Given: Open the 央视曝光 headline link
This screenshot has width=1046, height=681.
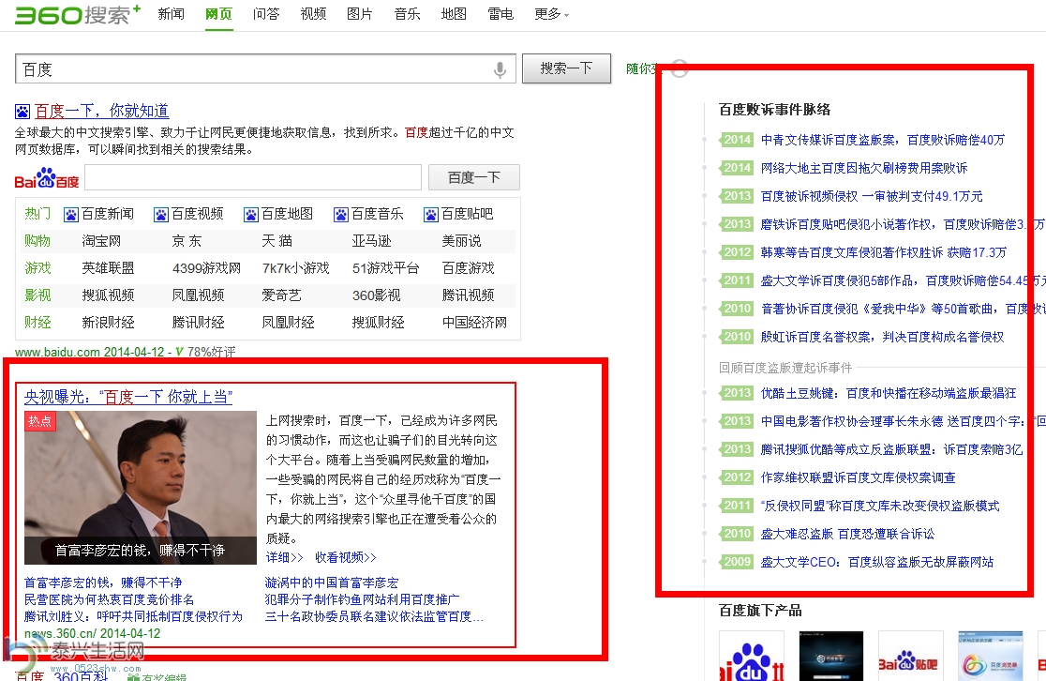Looking at the screenshot, I should pyautogui.click(x=128, y=397).
